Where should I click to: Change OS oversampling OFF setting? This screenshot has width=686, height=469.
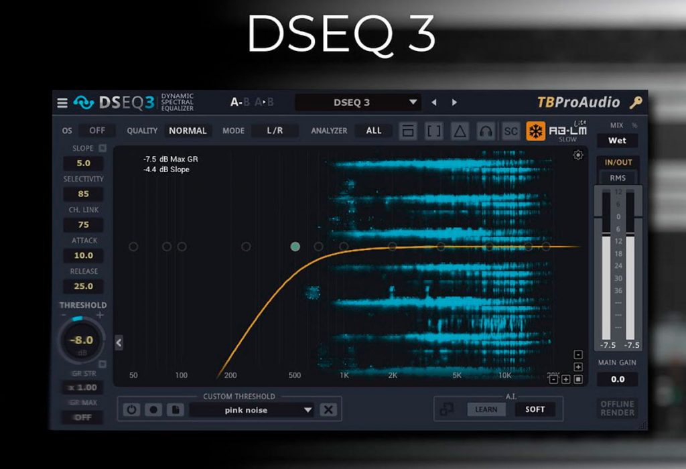(x=97, y=131)
